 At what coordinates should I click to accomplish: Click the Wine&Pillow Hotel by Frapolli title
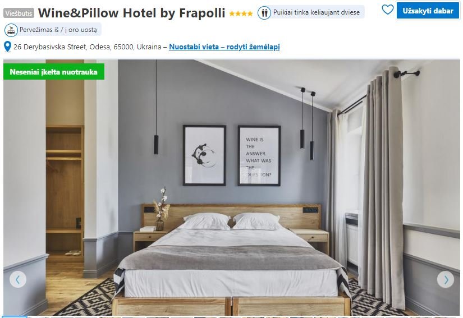[x=131, y=13]
